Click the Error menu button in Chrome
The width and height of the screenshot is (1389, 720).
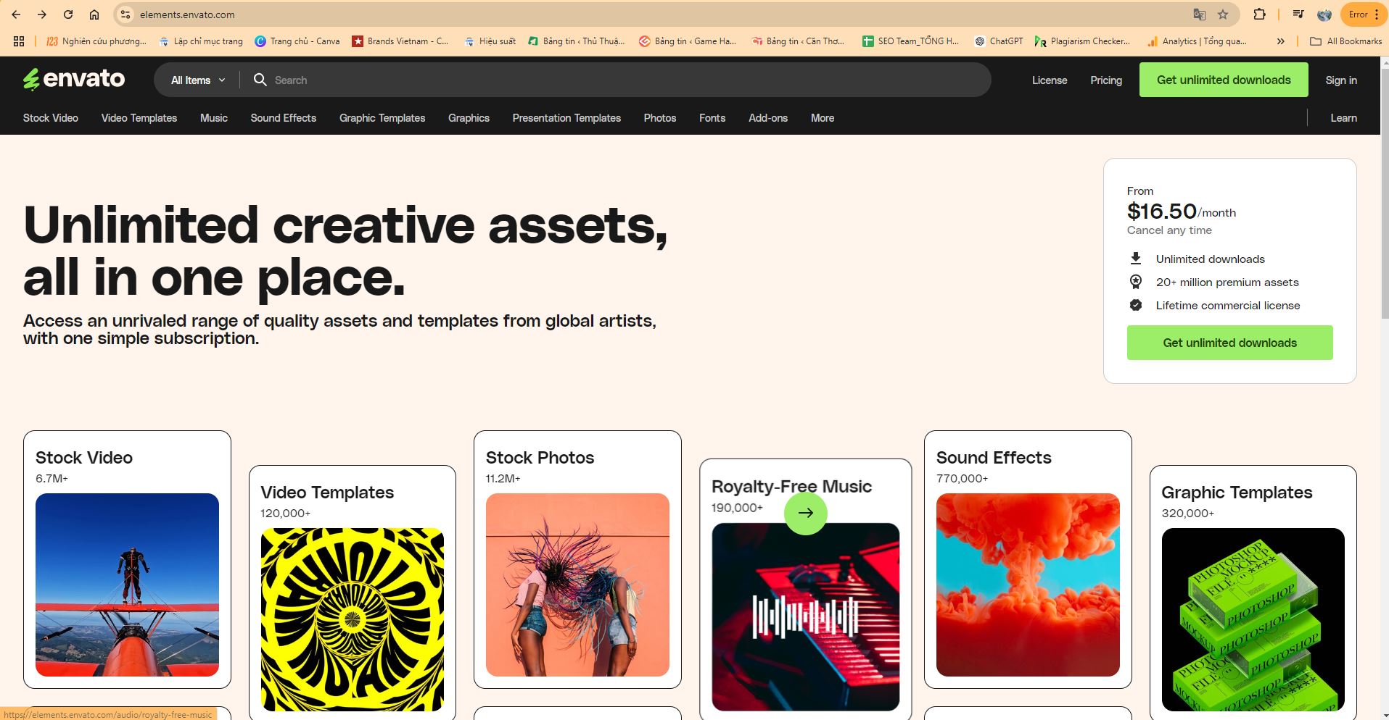[x=1364, y=14]
